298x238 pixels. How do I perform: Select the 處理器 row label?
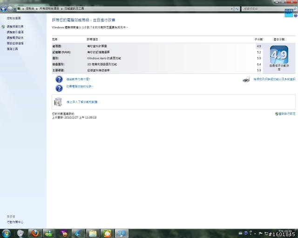click(x=57, y=46)
